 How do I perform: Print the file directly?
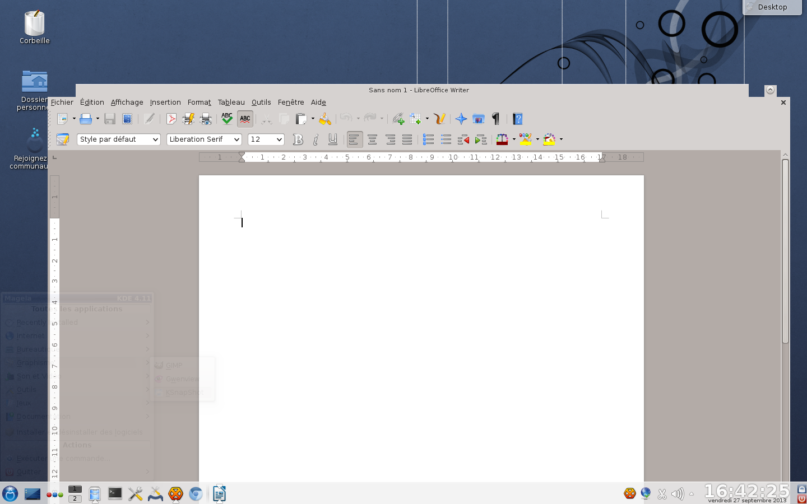click(189, 119)
